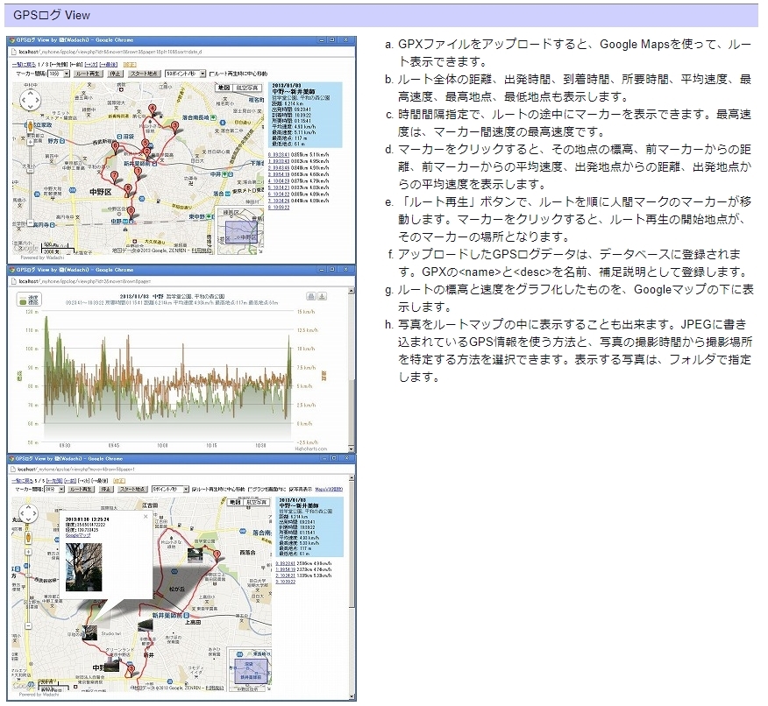Click red marker 8 on the top map
The image size is (768, 706).
[128, 190]
